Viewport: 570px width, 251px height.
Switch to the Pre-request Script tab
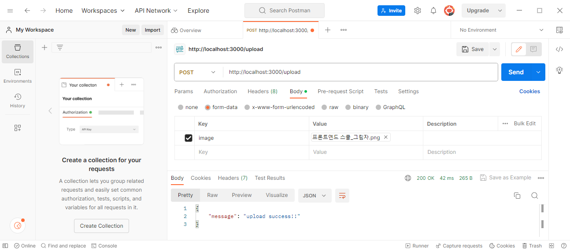(341, 91)
